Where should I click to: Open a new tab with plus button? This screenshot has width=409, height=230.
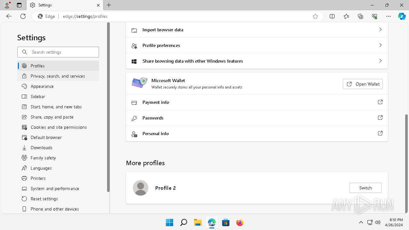tap(109, 5)
